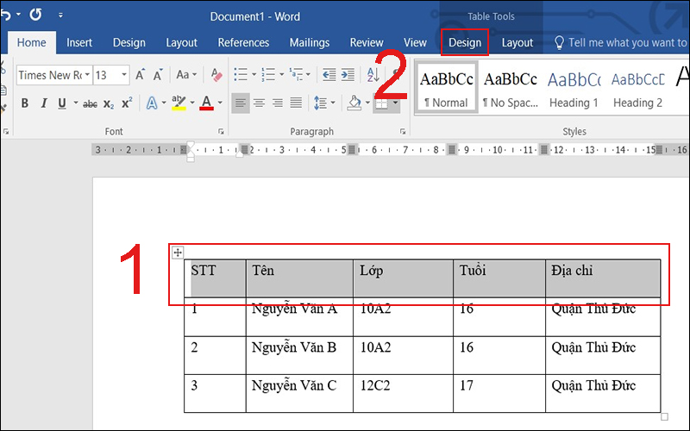Click the Clear All Formatting eraser icon
The image size is (690, 431).
click(x=216, y=75)
